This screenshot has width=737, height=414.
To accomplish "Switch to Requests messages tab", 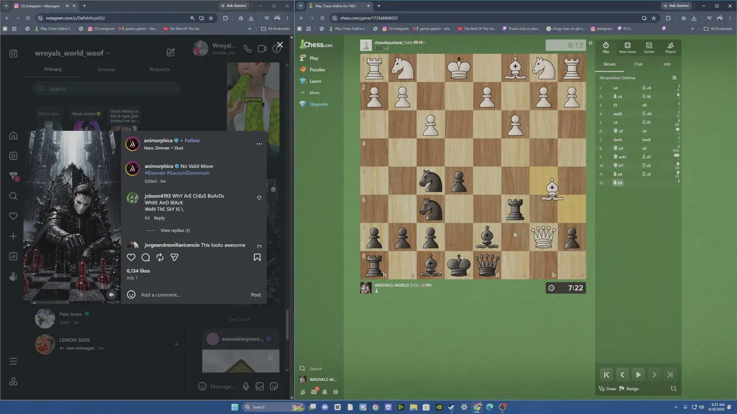I will coord(159,70).
